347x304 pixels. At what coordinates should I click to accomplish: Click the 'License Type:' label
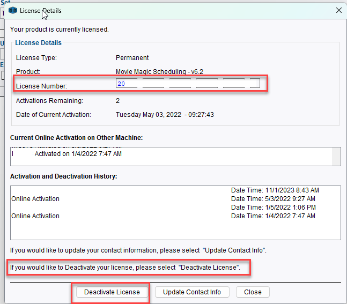36,58
